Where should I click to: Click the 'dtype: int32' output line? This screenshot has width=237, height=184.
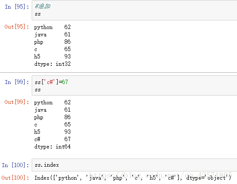(52, 64)
